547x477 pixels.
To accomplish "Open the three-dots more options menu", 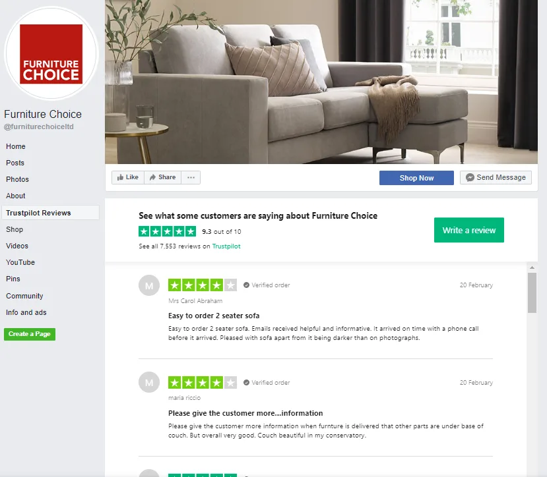I will [x=191, y=177].
